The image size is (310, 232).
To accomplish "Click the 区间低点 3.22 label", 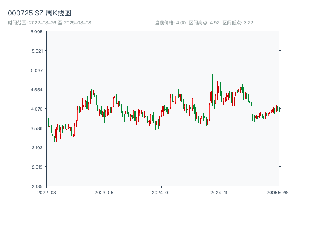I will [x=238, y=23].
